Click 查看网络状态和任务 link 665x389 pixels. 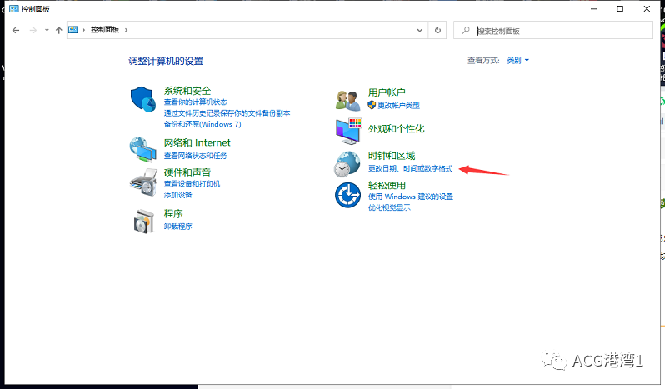pyautogui.click(x=196, y=156)
